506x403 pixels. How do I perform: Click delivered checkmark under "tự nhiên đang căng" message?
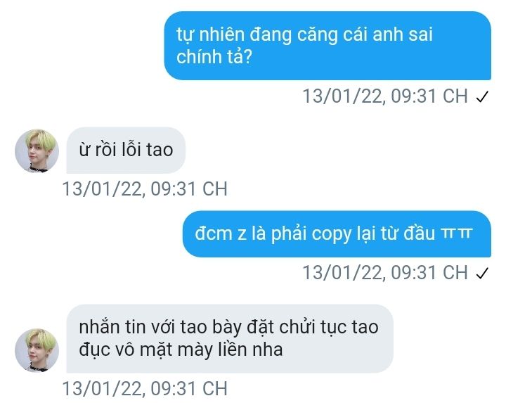482,96
